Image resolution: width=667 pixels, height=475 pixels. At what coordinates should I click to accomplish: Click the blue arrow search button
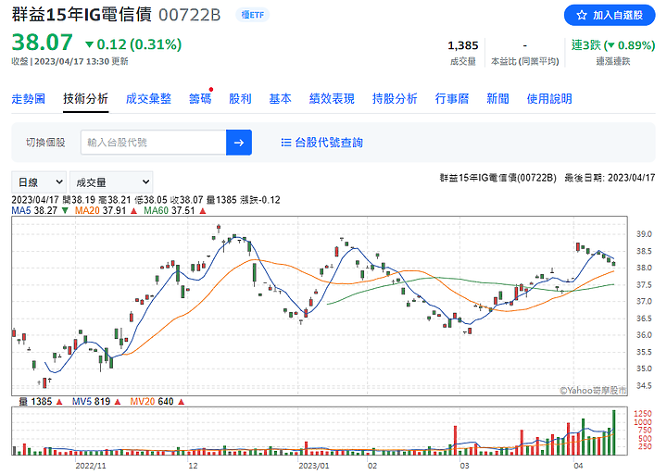[x=239, y=143]
